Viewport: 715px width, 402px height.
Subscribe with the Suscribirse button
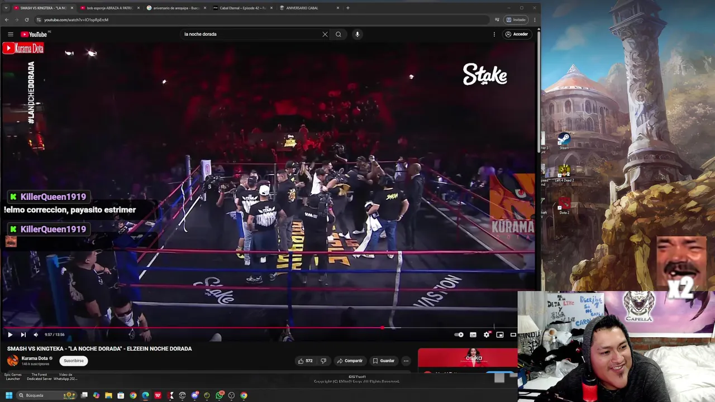tap(74, 361)
